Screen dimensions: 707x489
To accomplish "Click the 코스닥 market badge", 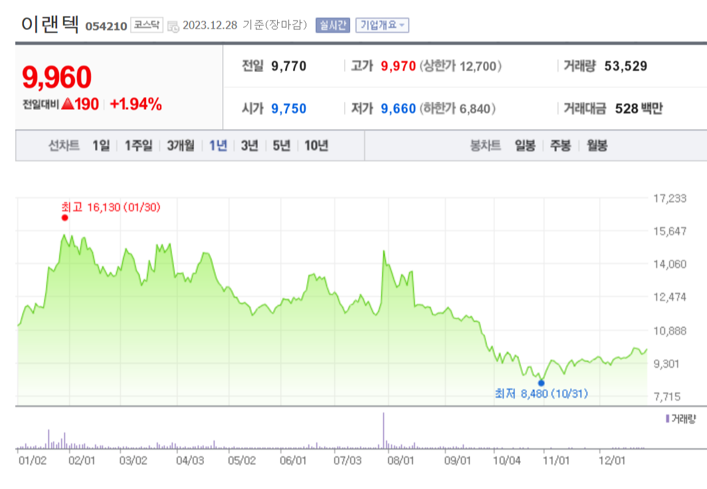I will tap(147, 25).
